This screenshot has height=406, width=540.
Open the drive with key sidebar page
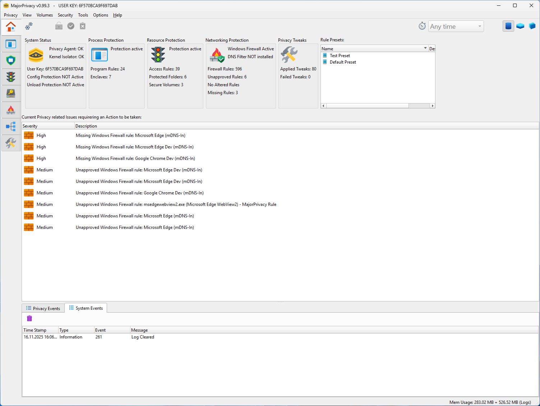11,93
